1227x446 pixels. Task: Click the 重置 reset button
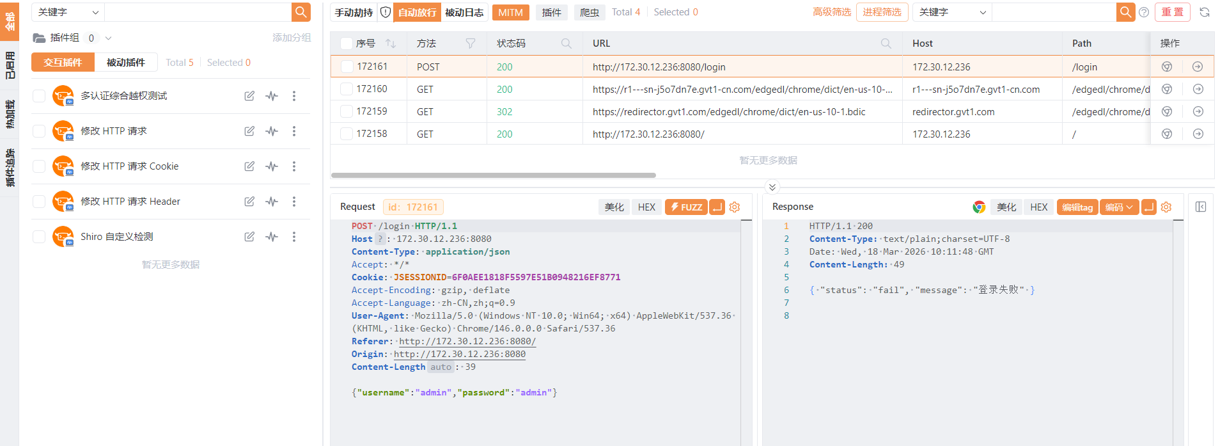tap(1172, 12)
